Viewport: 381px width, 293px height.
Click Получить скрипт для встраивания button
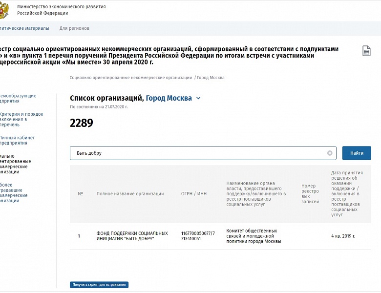tap(99, 285)
